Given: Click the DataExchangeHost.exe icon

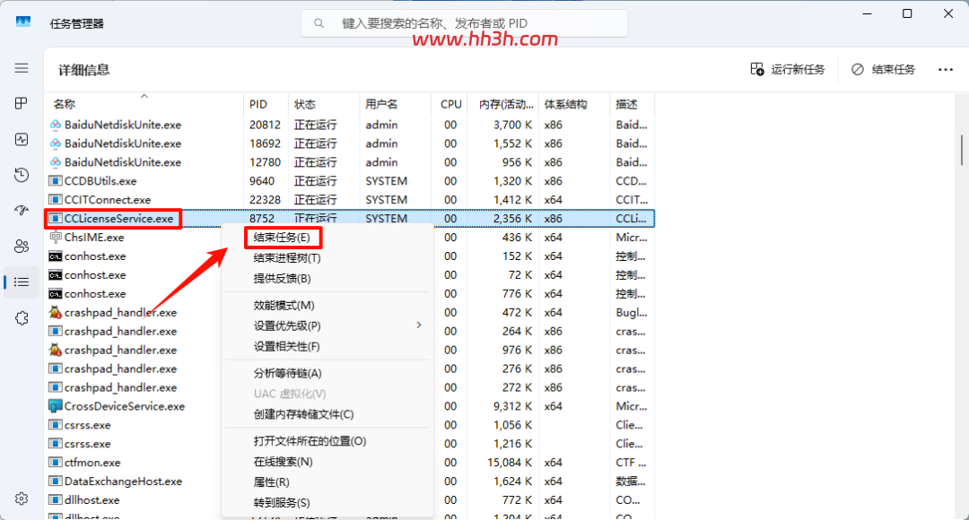Looking at the screenshot, I should pos(55,481).
